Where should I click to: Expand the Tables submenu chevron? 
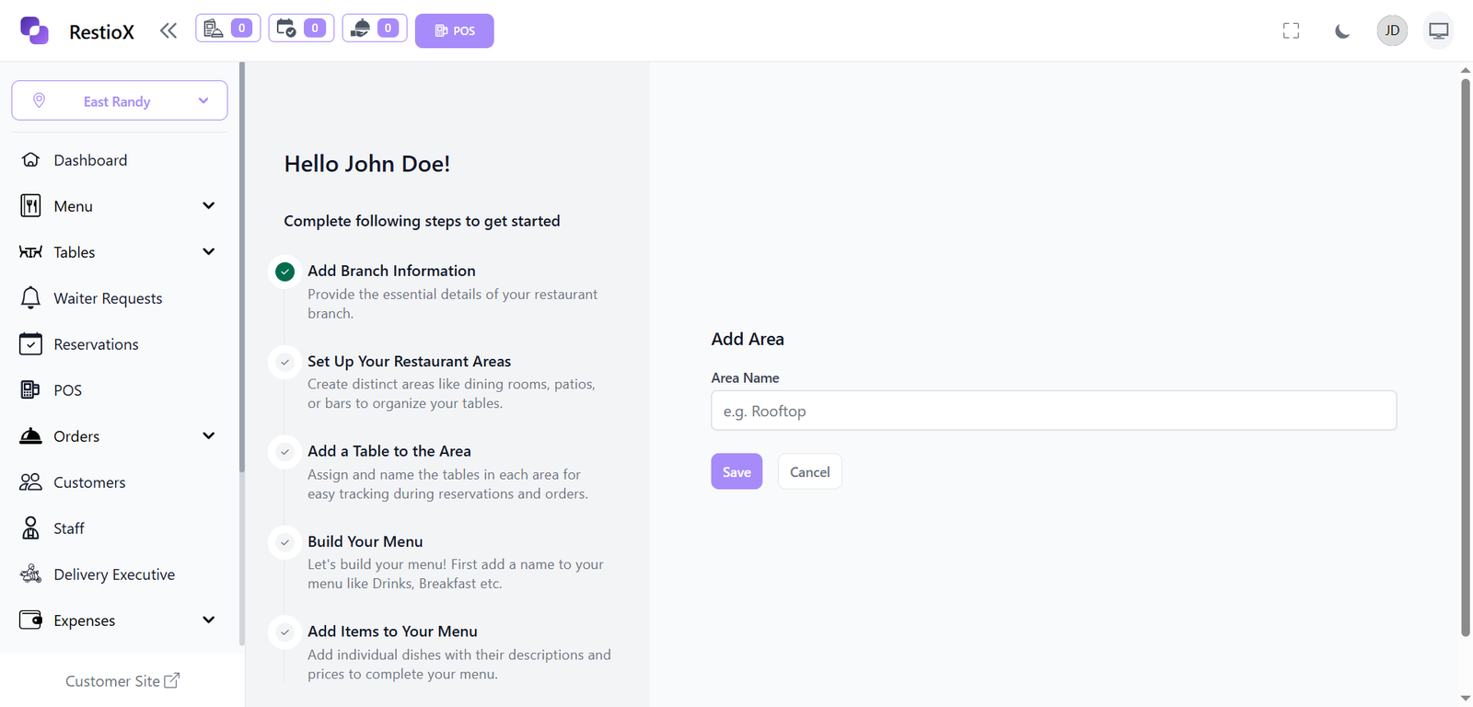(x=209, y=252)
